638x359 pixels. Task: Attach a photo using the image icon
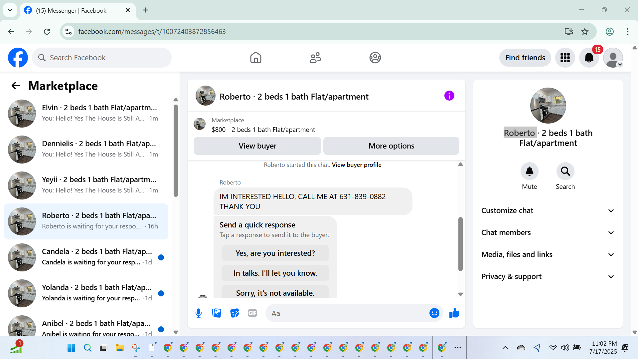click(217, 313)
